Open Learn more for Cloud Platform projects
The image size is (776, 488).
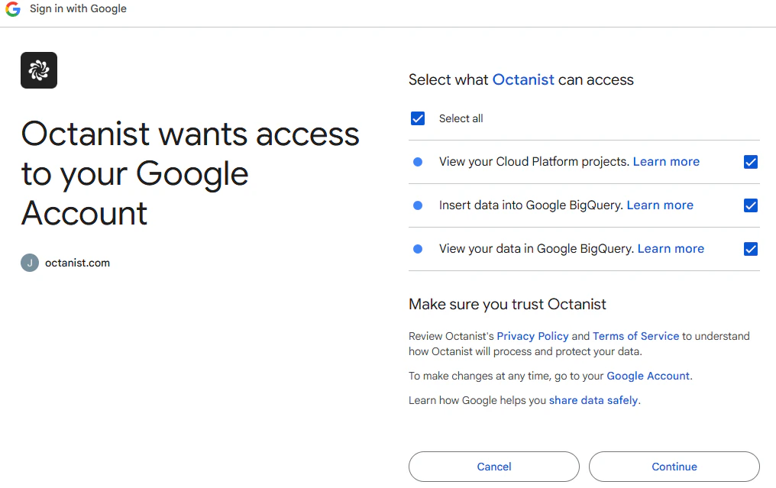(x=666, y=162)
